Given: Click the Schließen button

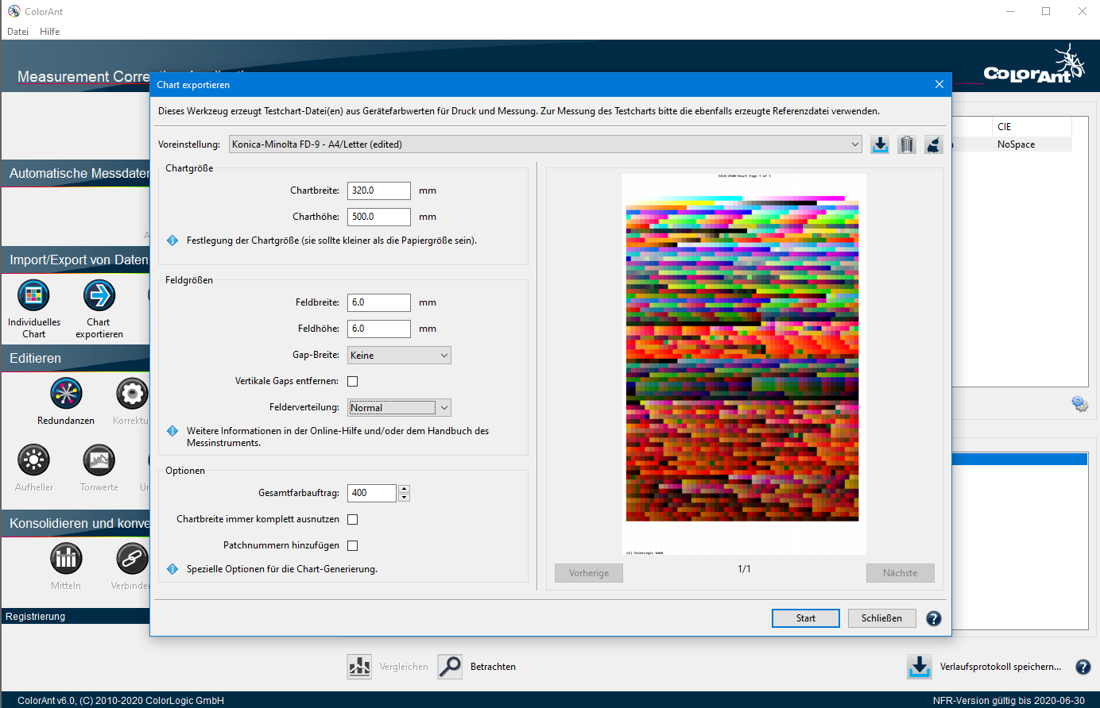Looking at the screenshot, I should [881, 618].
